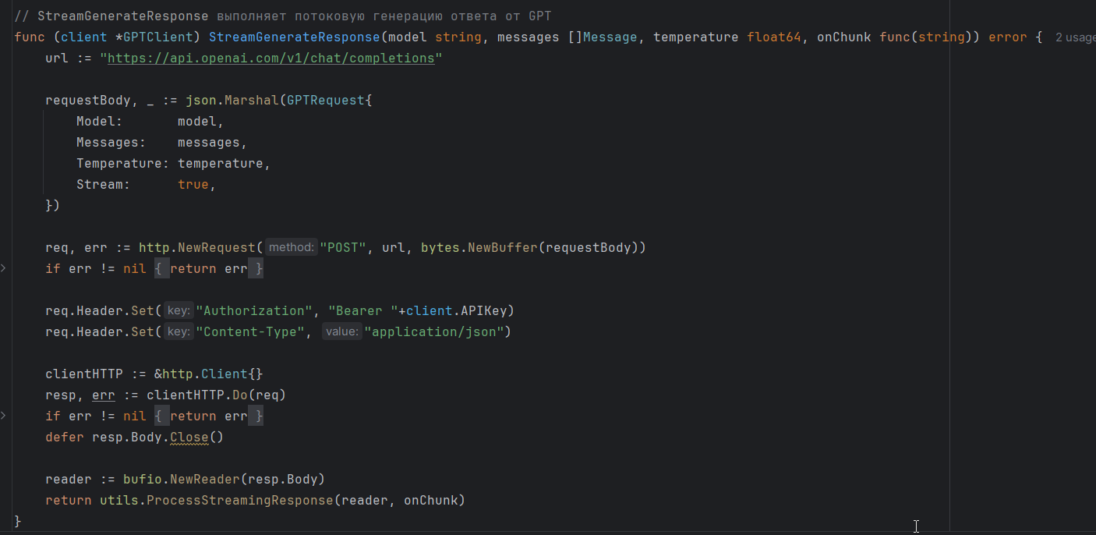Click the GPTRequest struct literal name

tap(326, 101)
